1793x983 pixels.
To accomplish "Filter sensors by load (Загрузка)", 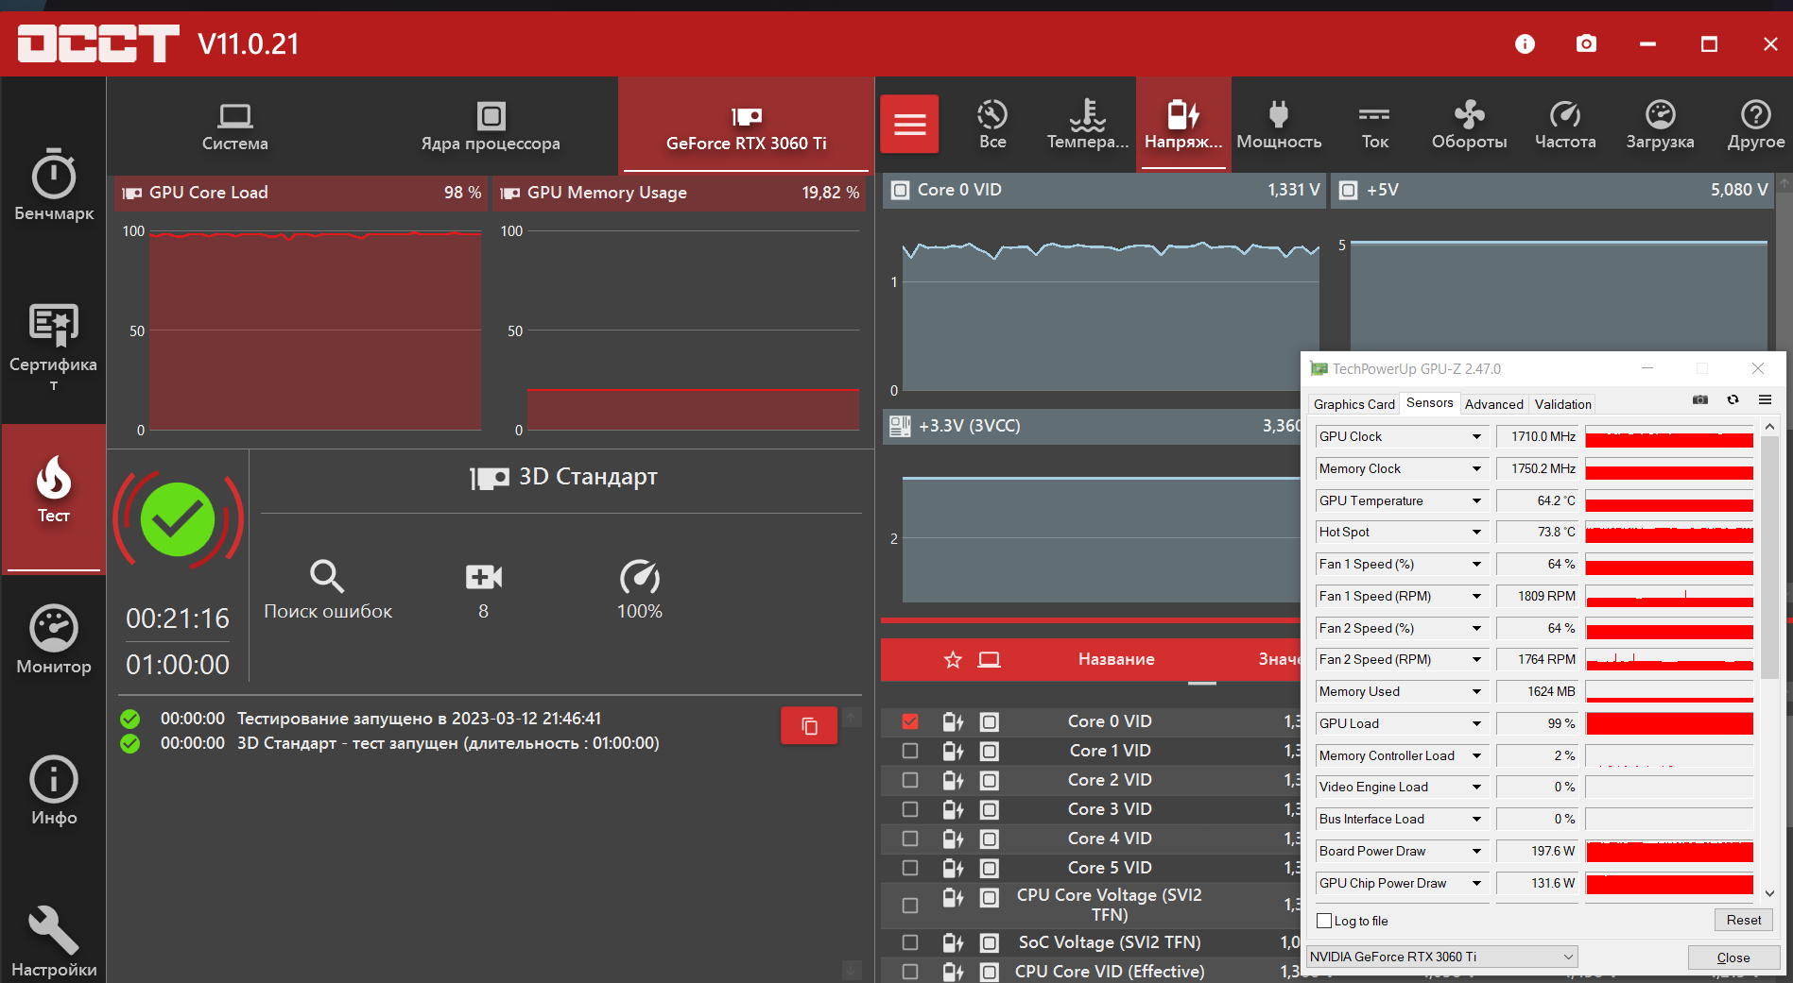I will click(x=1660, y=125).
